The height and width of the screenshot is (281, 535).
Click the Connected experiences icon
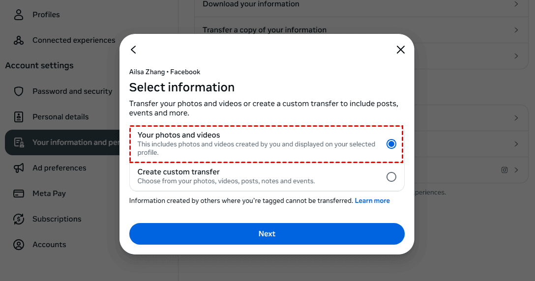(x=19, y=40)
